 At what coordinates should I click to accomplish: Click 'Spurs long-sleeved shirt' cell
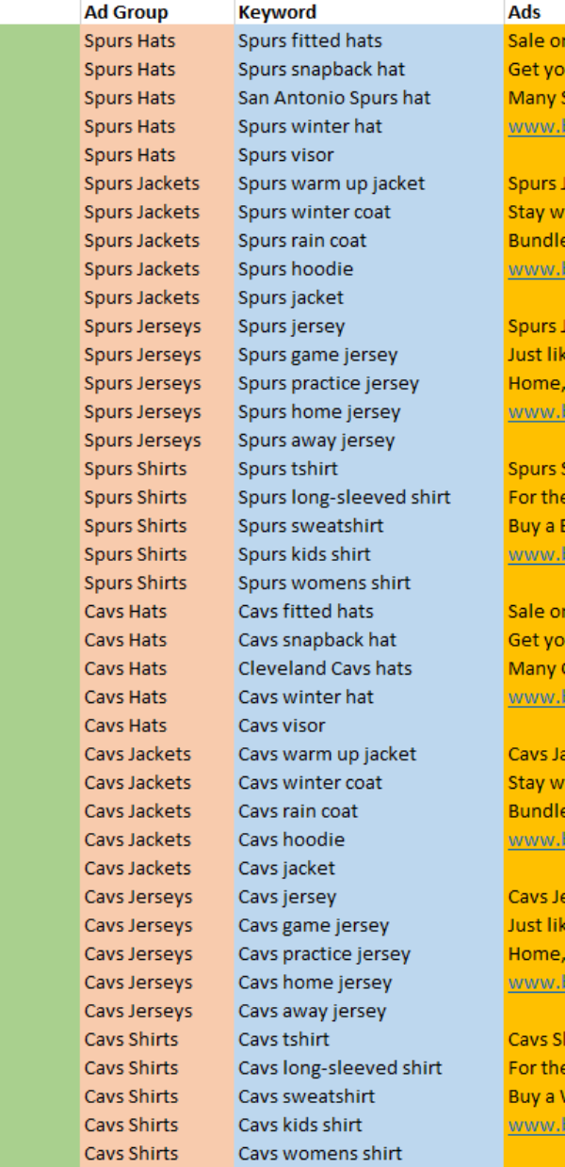369,497
